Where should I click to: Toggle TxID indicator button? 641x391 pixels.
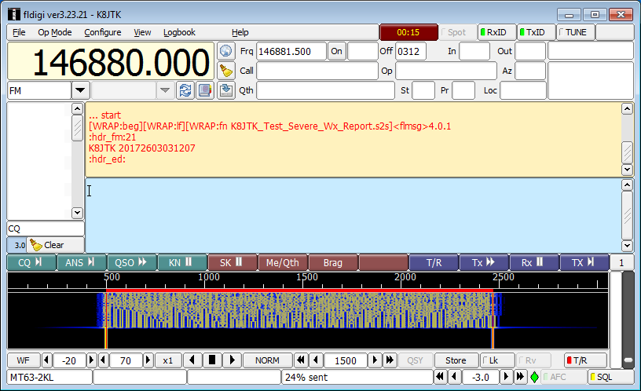[x=536, y=32]
